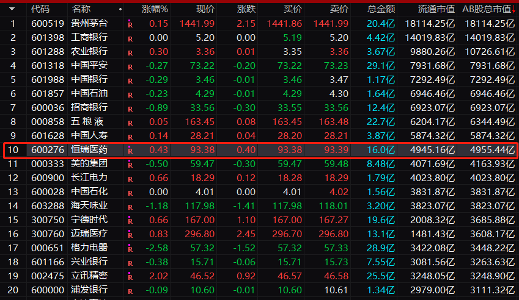The height and width of the screenshot is (300, 519).
Task: Click the R icon in the 立讯精密 row
Action: coord(130,277)
